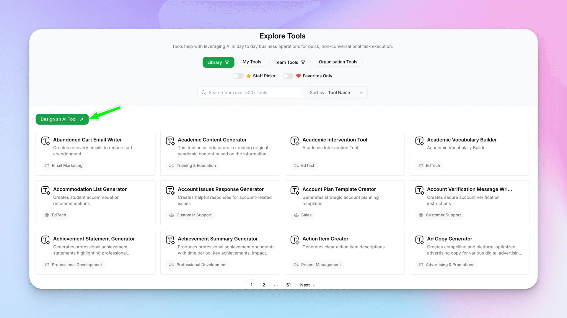Enable the Staff Picks toggle

238,76
